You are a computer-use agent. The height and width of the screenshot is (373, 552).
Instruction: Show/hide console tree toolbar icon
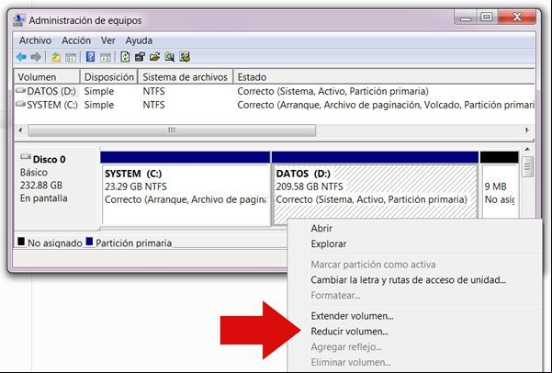point(71,57)
